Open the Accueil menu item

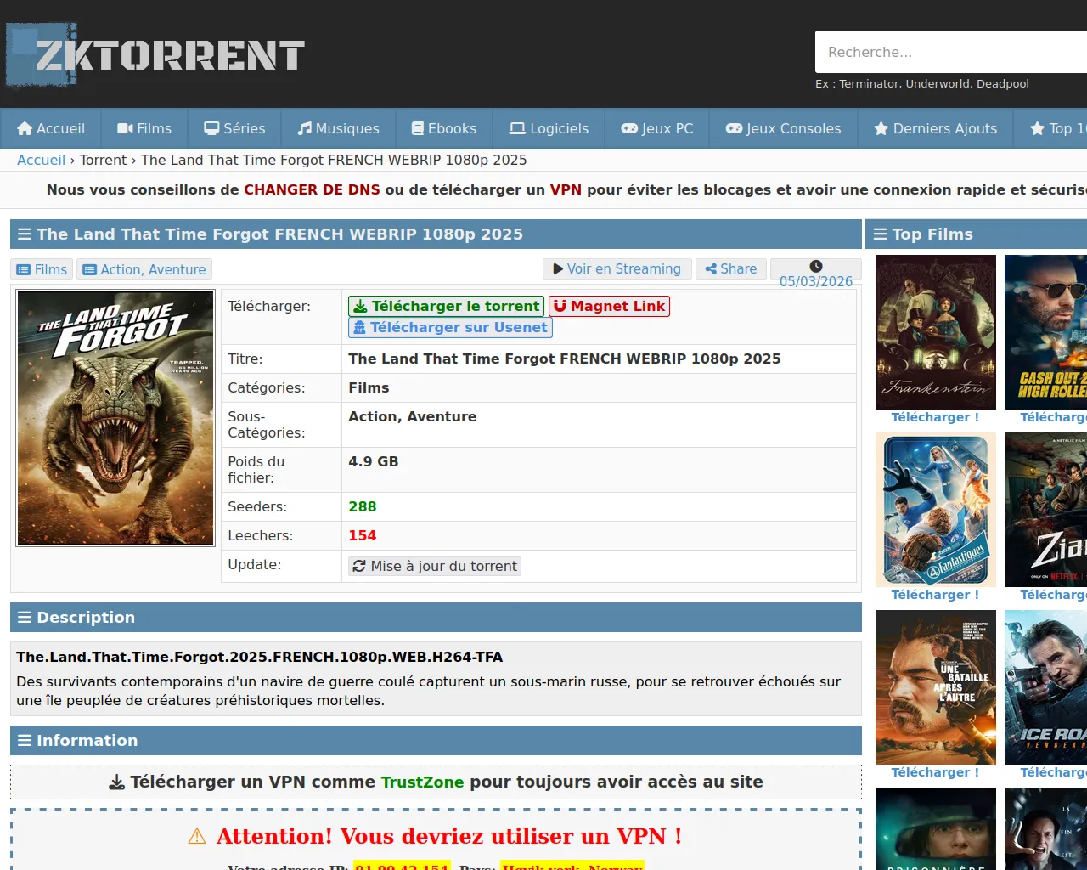click(x=51, y=128)
